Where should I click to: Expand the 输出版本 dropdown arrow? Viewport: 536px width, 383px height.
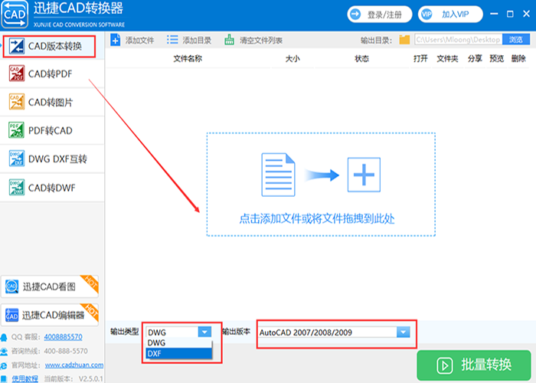pyautogui.click(x=403, y=332)
